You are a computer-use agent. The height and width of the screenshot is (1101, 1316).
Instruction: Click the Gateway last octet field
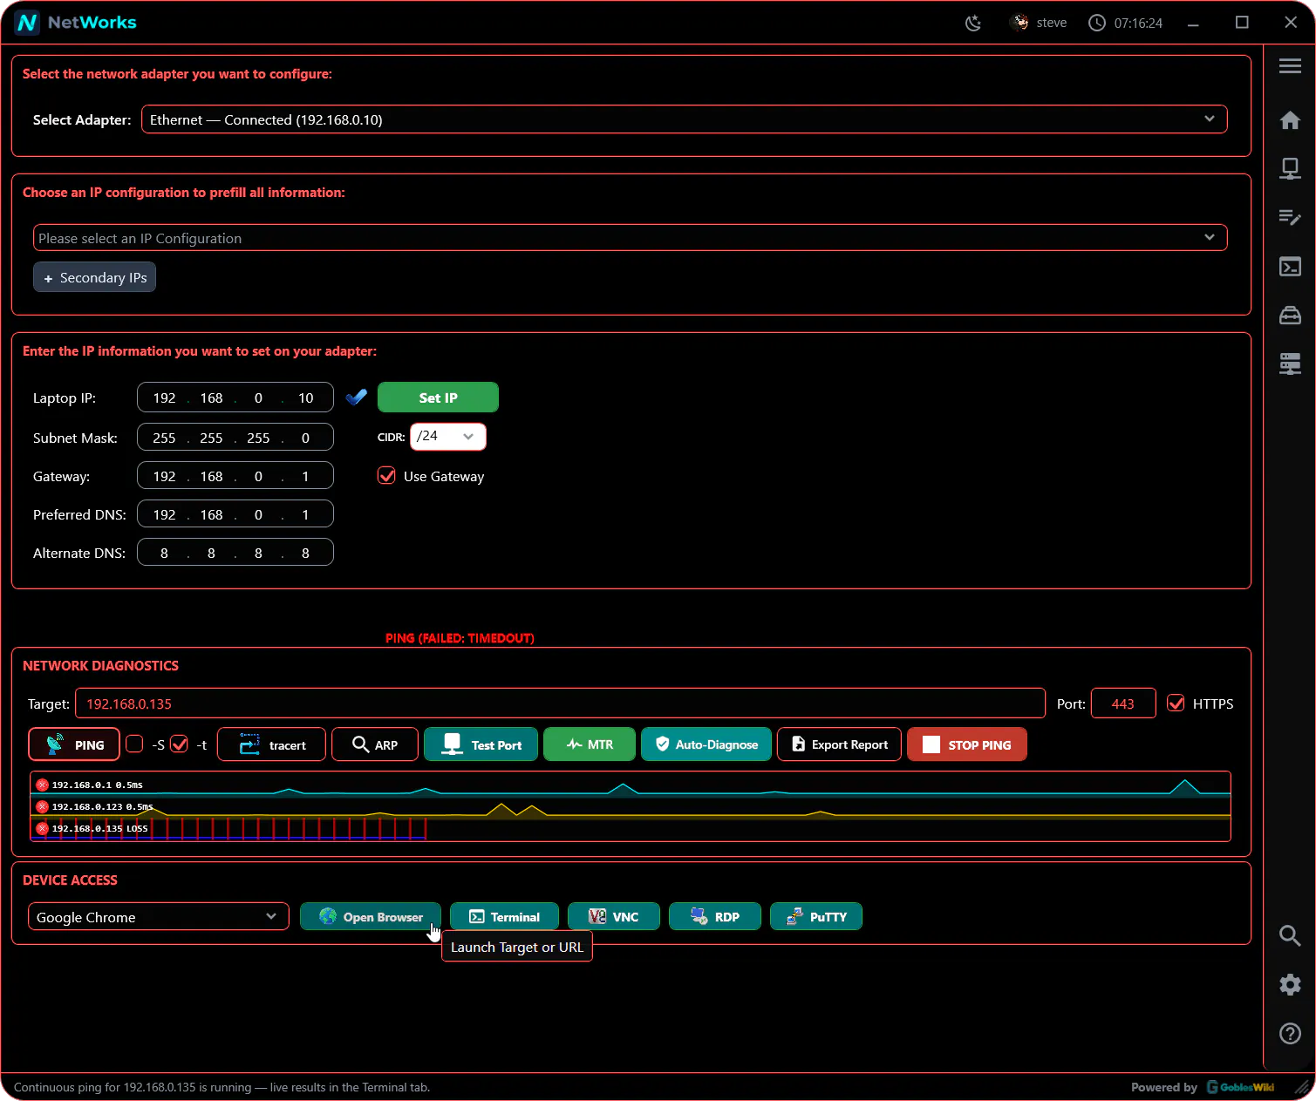305,476
